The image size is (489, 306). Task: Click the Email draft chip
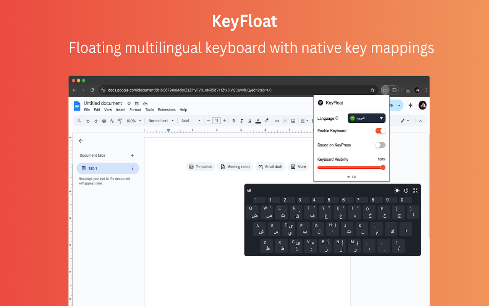coord(270,167)
